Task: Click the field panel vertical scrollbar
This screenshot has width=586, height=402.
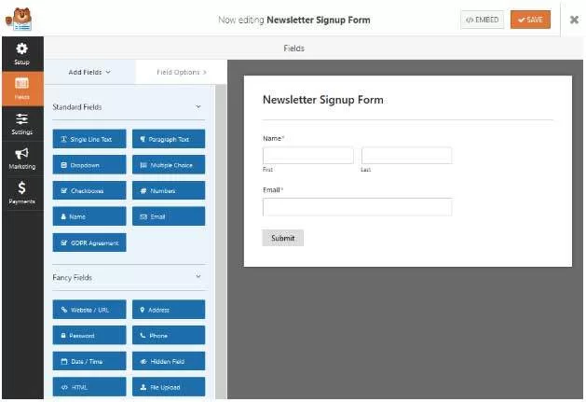Action: coord(221,242)
